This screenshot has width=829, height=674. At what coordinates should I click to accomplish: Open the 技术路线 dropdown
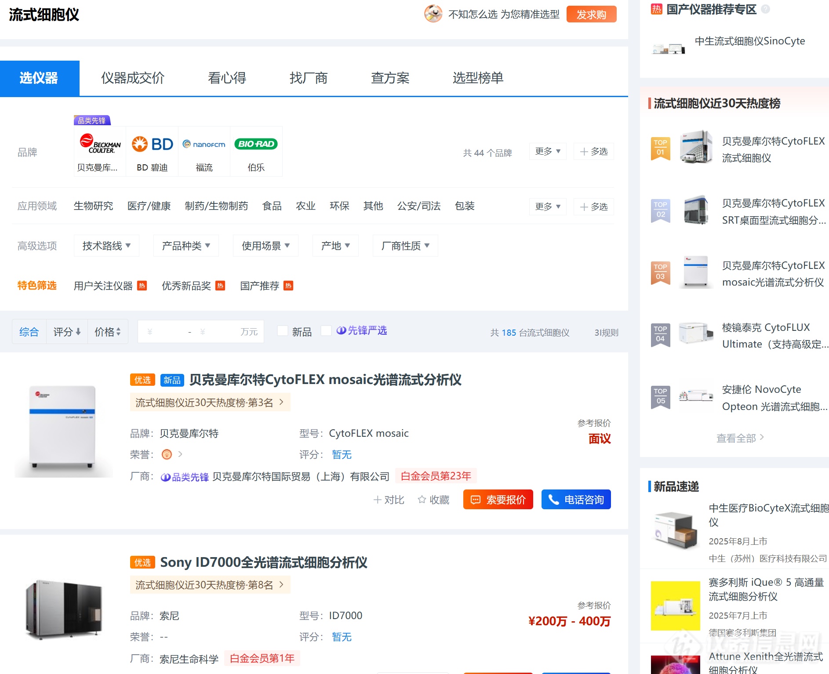(106, 246)
